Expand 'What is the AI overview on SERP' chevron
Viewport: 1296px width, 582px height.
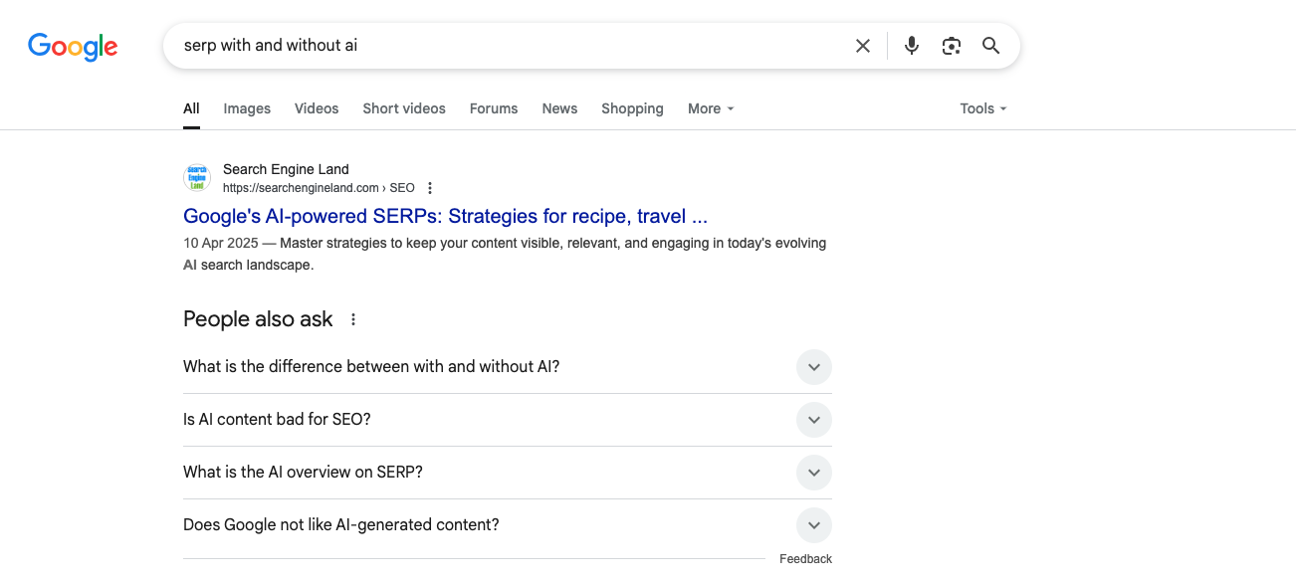tap(814, 473)
